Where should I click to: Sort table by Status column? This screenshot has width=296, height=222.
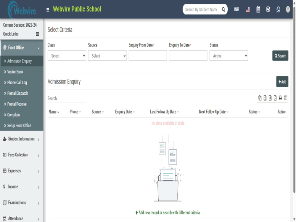click(x=255, y=112)
